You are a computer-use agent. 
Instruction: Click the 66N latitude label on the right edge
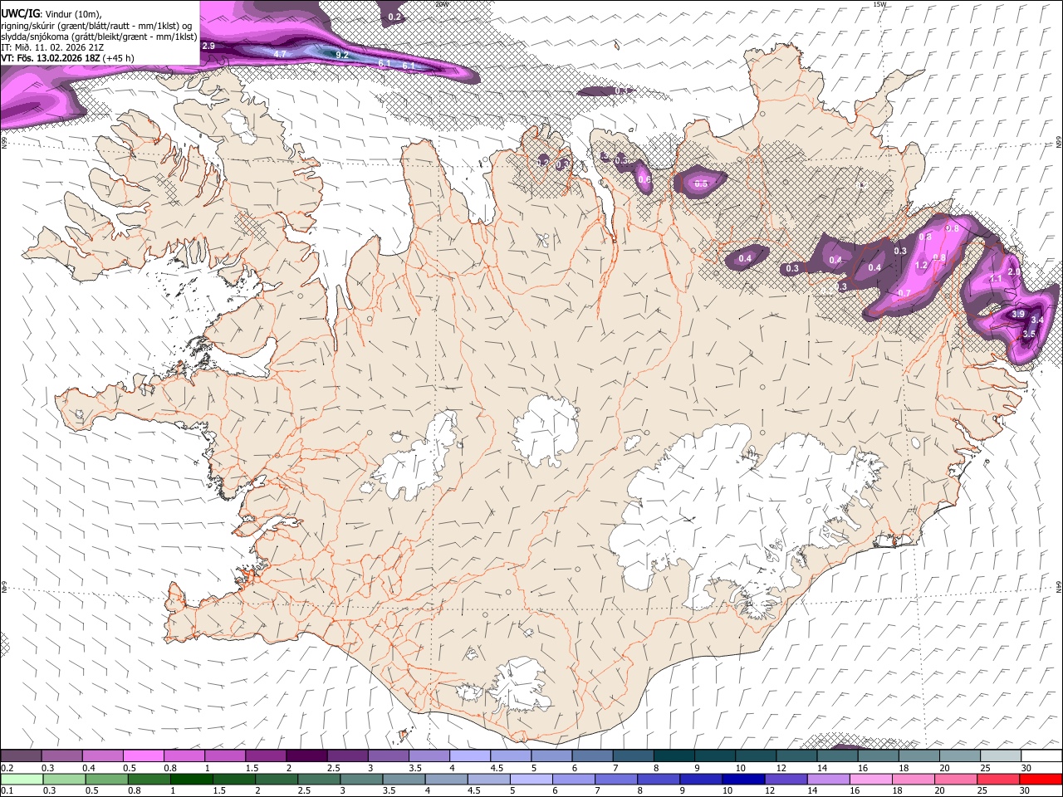(x=1059, y=143)
